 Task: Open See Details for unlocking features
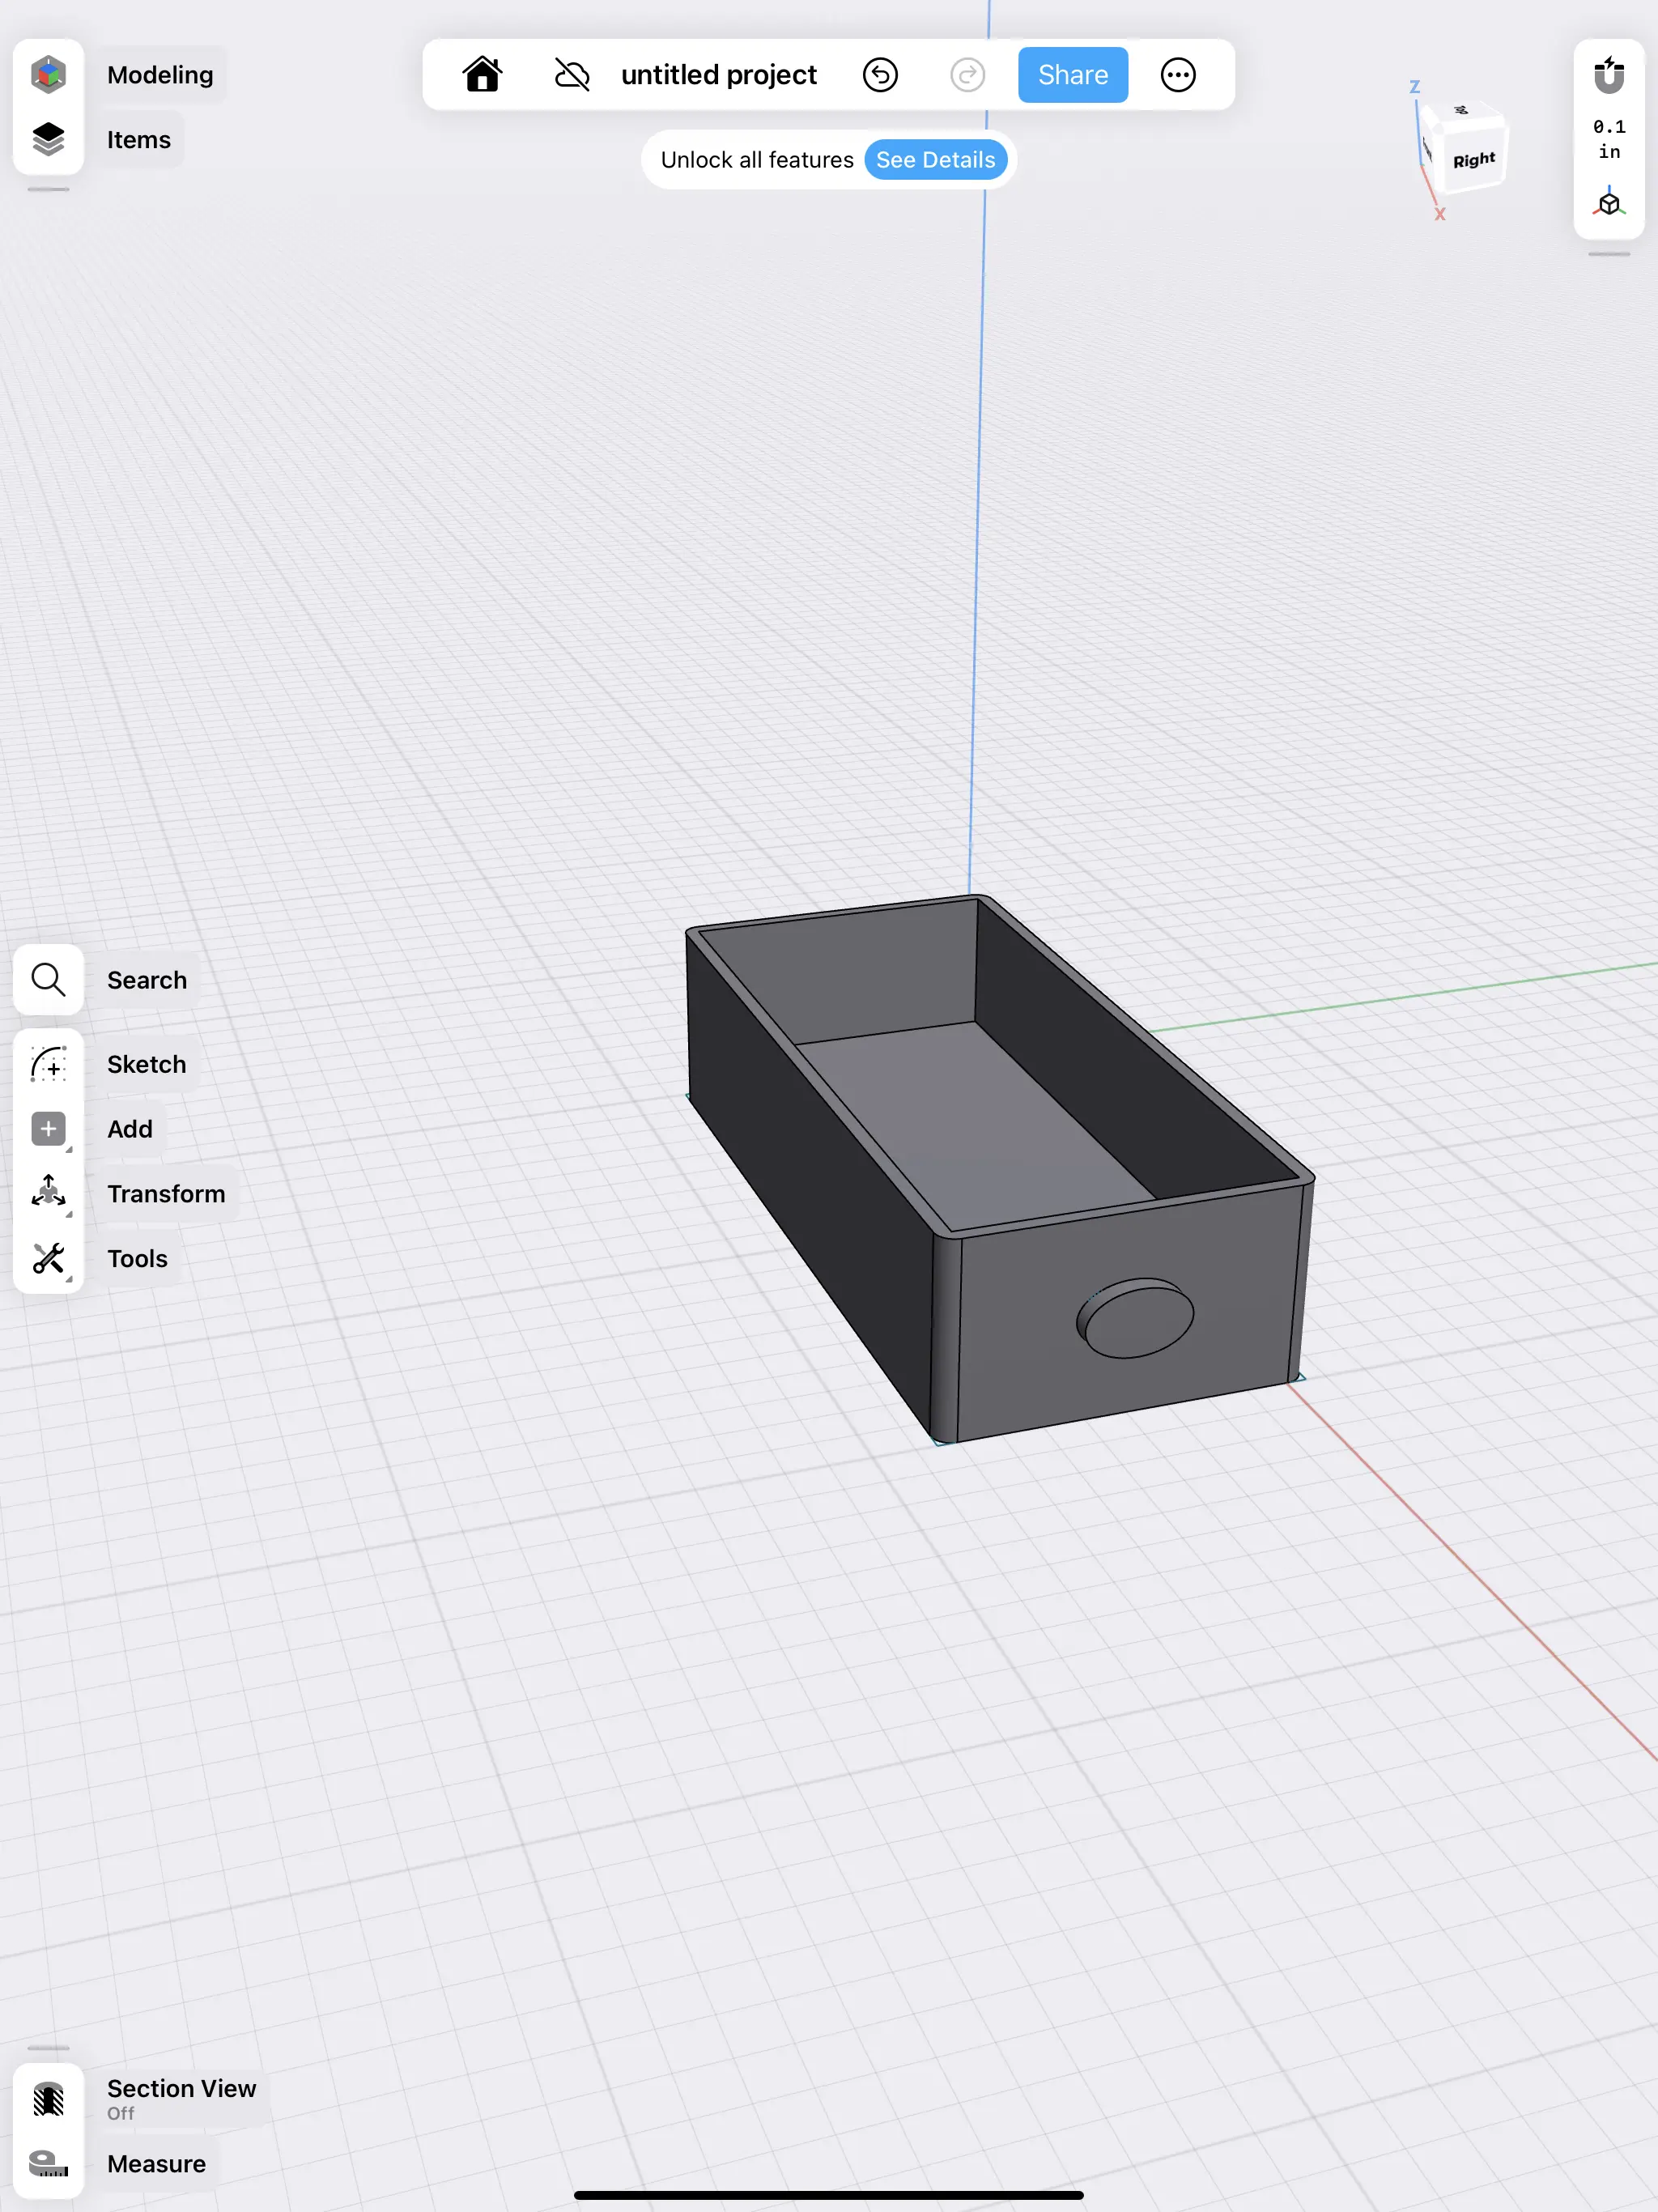(x=936, y=159)
